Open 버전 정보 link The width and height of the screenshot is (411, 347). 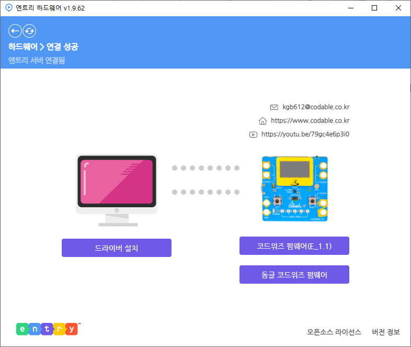pyautogui.click(x=386, y=332)
